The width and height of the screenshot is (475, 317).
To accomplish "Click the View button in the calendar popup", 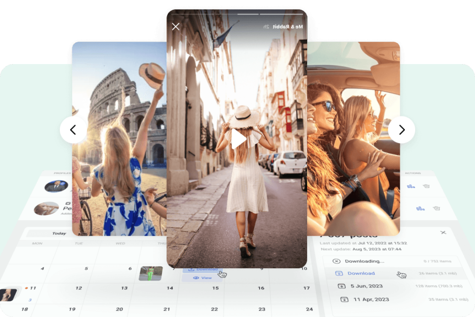I will tap(202, 278).
